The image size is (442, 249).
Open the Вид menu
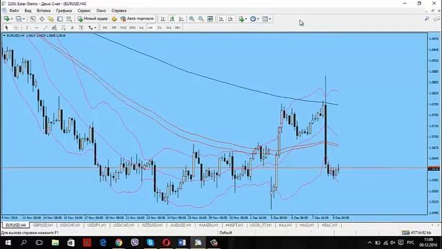(x=28, y=10)
